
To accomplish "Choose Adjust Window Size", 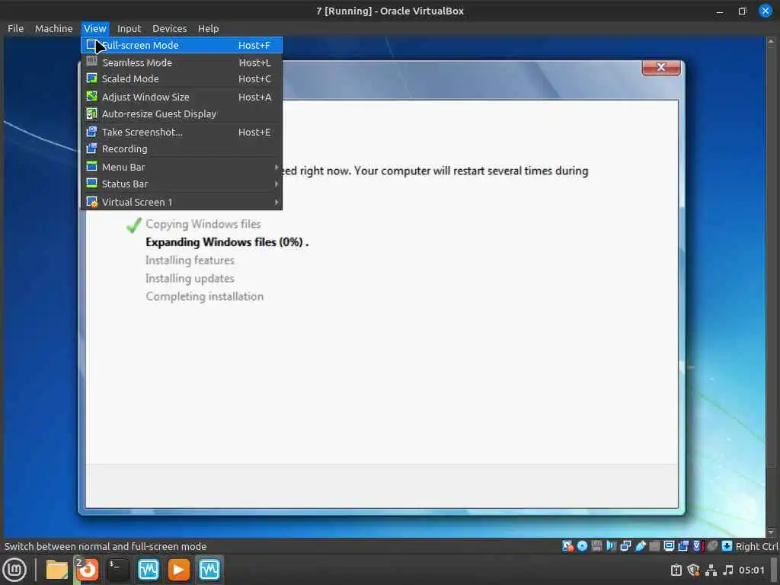I will point(181,97).
